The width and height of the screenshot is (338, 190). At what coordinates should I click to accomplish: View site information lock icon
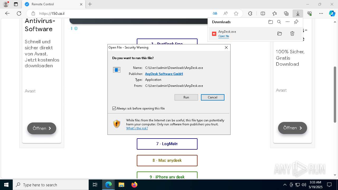pos(33,13)
